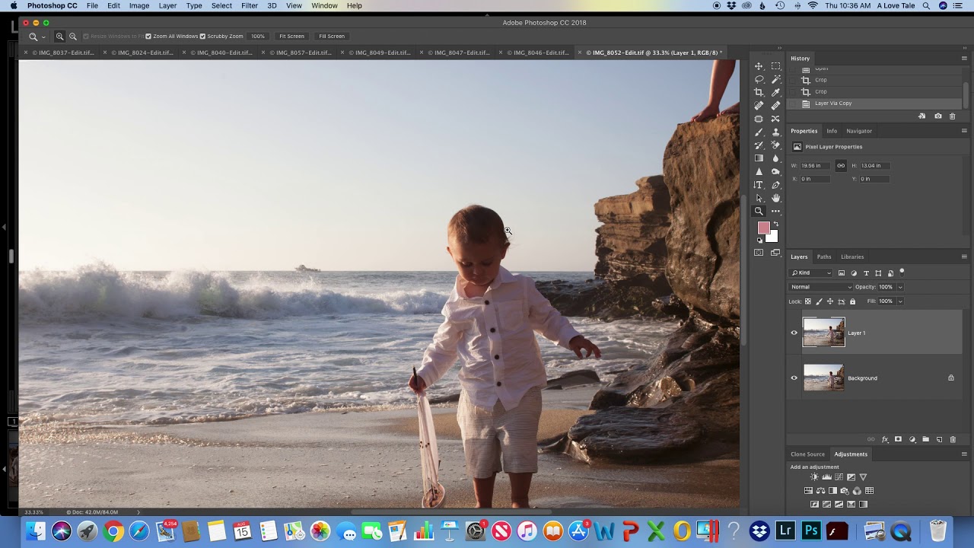Open the Select menu
Image resolution: width=974 pixels, height=548 pixels.
point(221,5)
